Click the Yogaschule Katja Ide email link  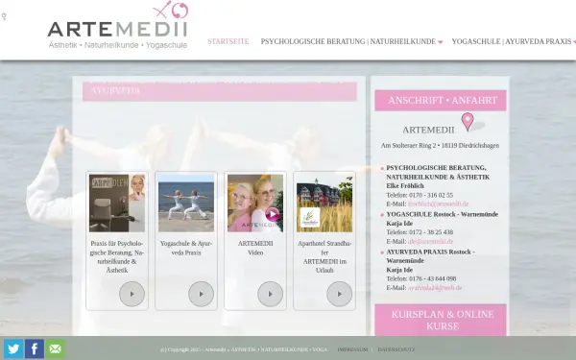pyautogui.click(x=430, y=241)
